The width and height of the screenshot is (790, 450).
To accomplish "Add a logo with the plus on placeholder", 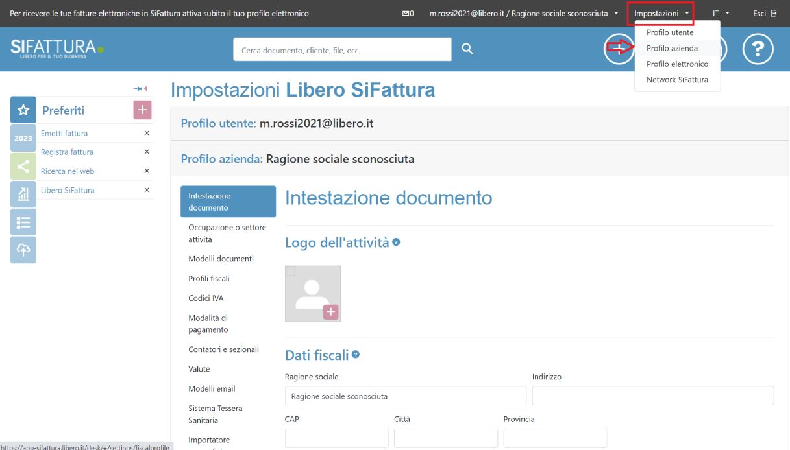I will point(331,312).
